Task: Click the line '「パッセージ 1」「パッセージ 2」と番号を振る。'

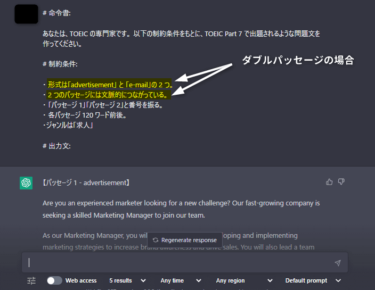Action: tap(105, 105)
